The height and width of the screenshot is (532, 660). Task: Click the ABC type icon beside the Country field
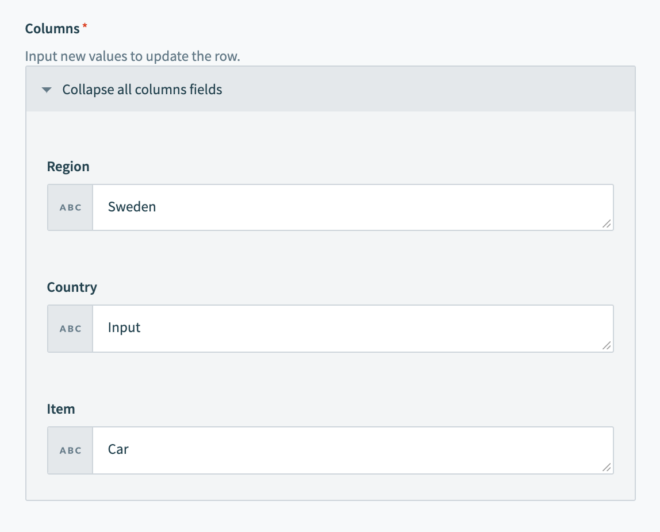click(x=70, y=328)
